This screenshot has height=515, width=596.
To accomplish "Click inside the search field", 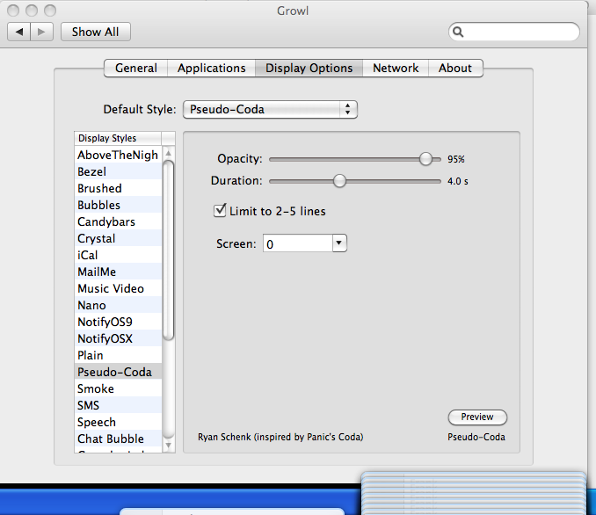I will [x=519, y=33].
